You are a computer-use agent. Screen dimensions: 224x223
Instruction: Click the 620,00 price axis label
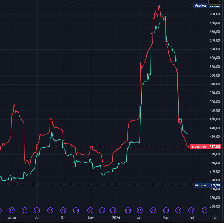point(214,49)
